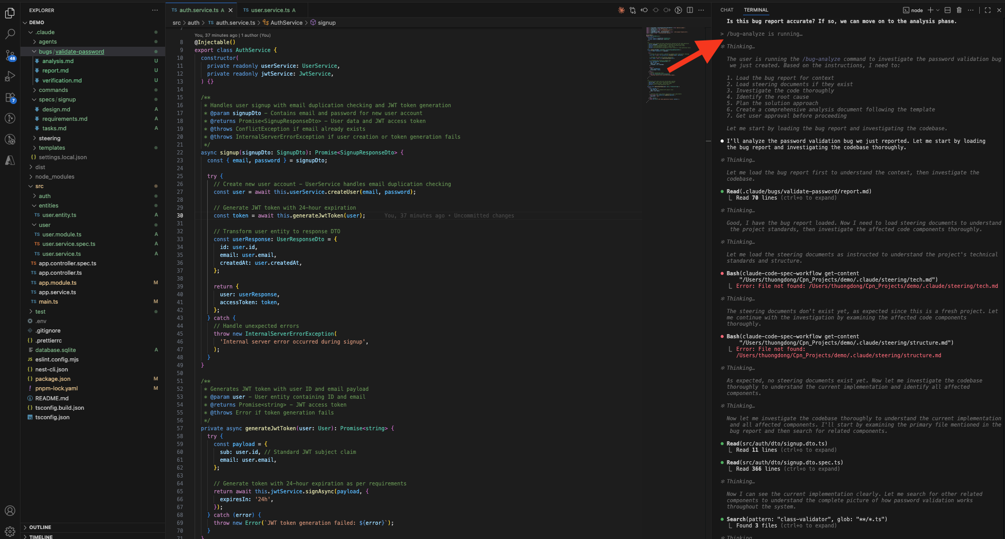
Task: Open the Accounts icon in activity bar
Action: click(x=10, y=510)
